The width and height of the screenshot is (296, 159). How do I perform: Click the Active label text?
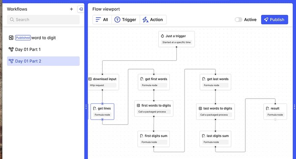(250, 20)
